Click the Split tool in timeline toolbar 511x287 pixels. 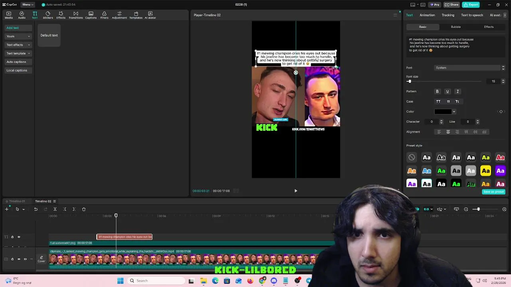(55, 209)
